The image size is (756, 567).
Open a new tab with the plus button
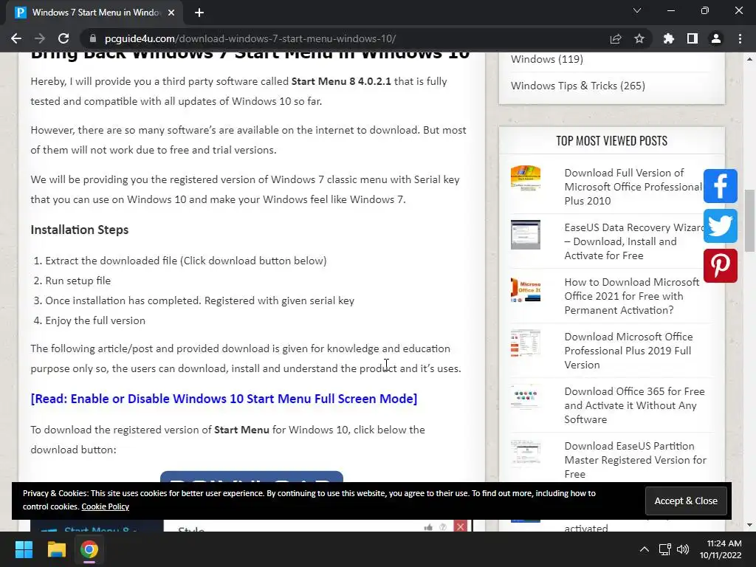(x=199, y=13)
